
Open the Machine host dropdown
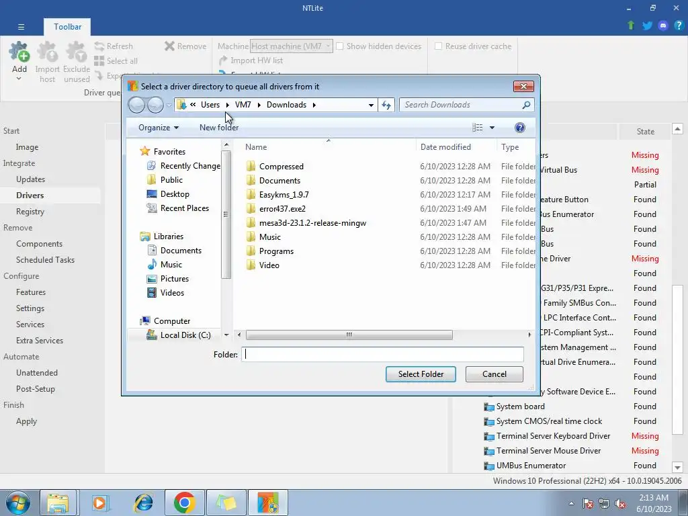tap(328, 46)
